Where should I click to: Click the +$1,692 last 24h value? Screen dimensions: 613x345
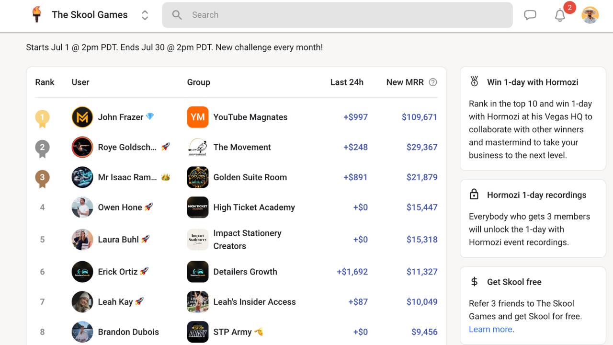tap(352, 272)
